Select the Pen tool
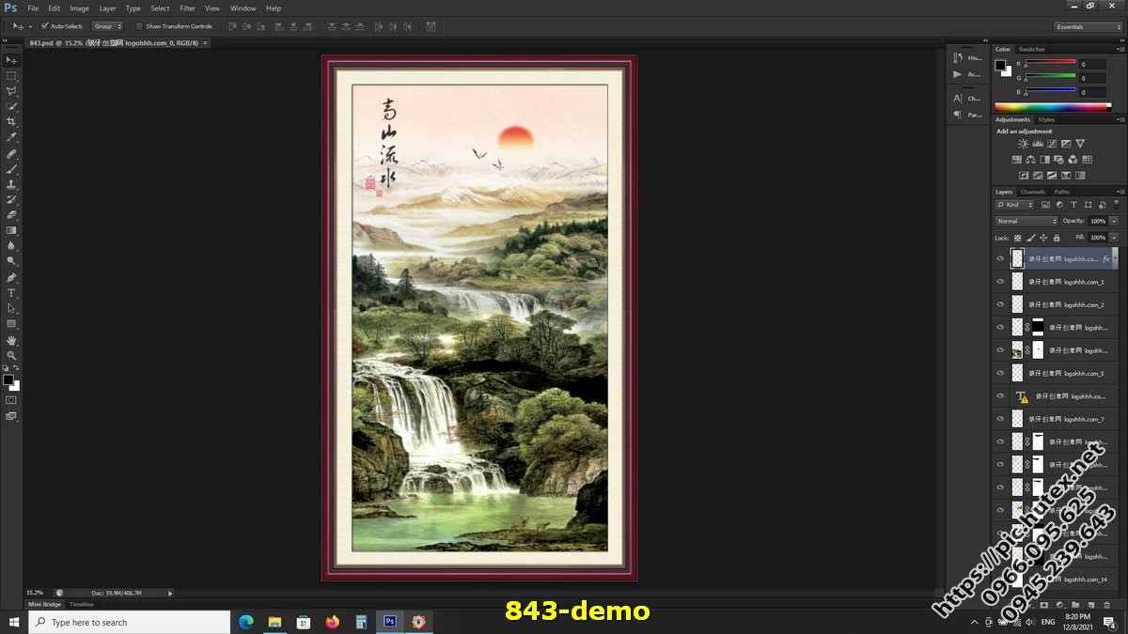1128x634 pixels. point(11,278)
